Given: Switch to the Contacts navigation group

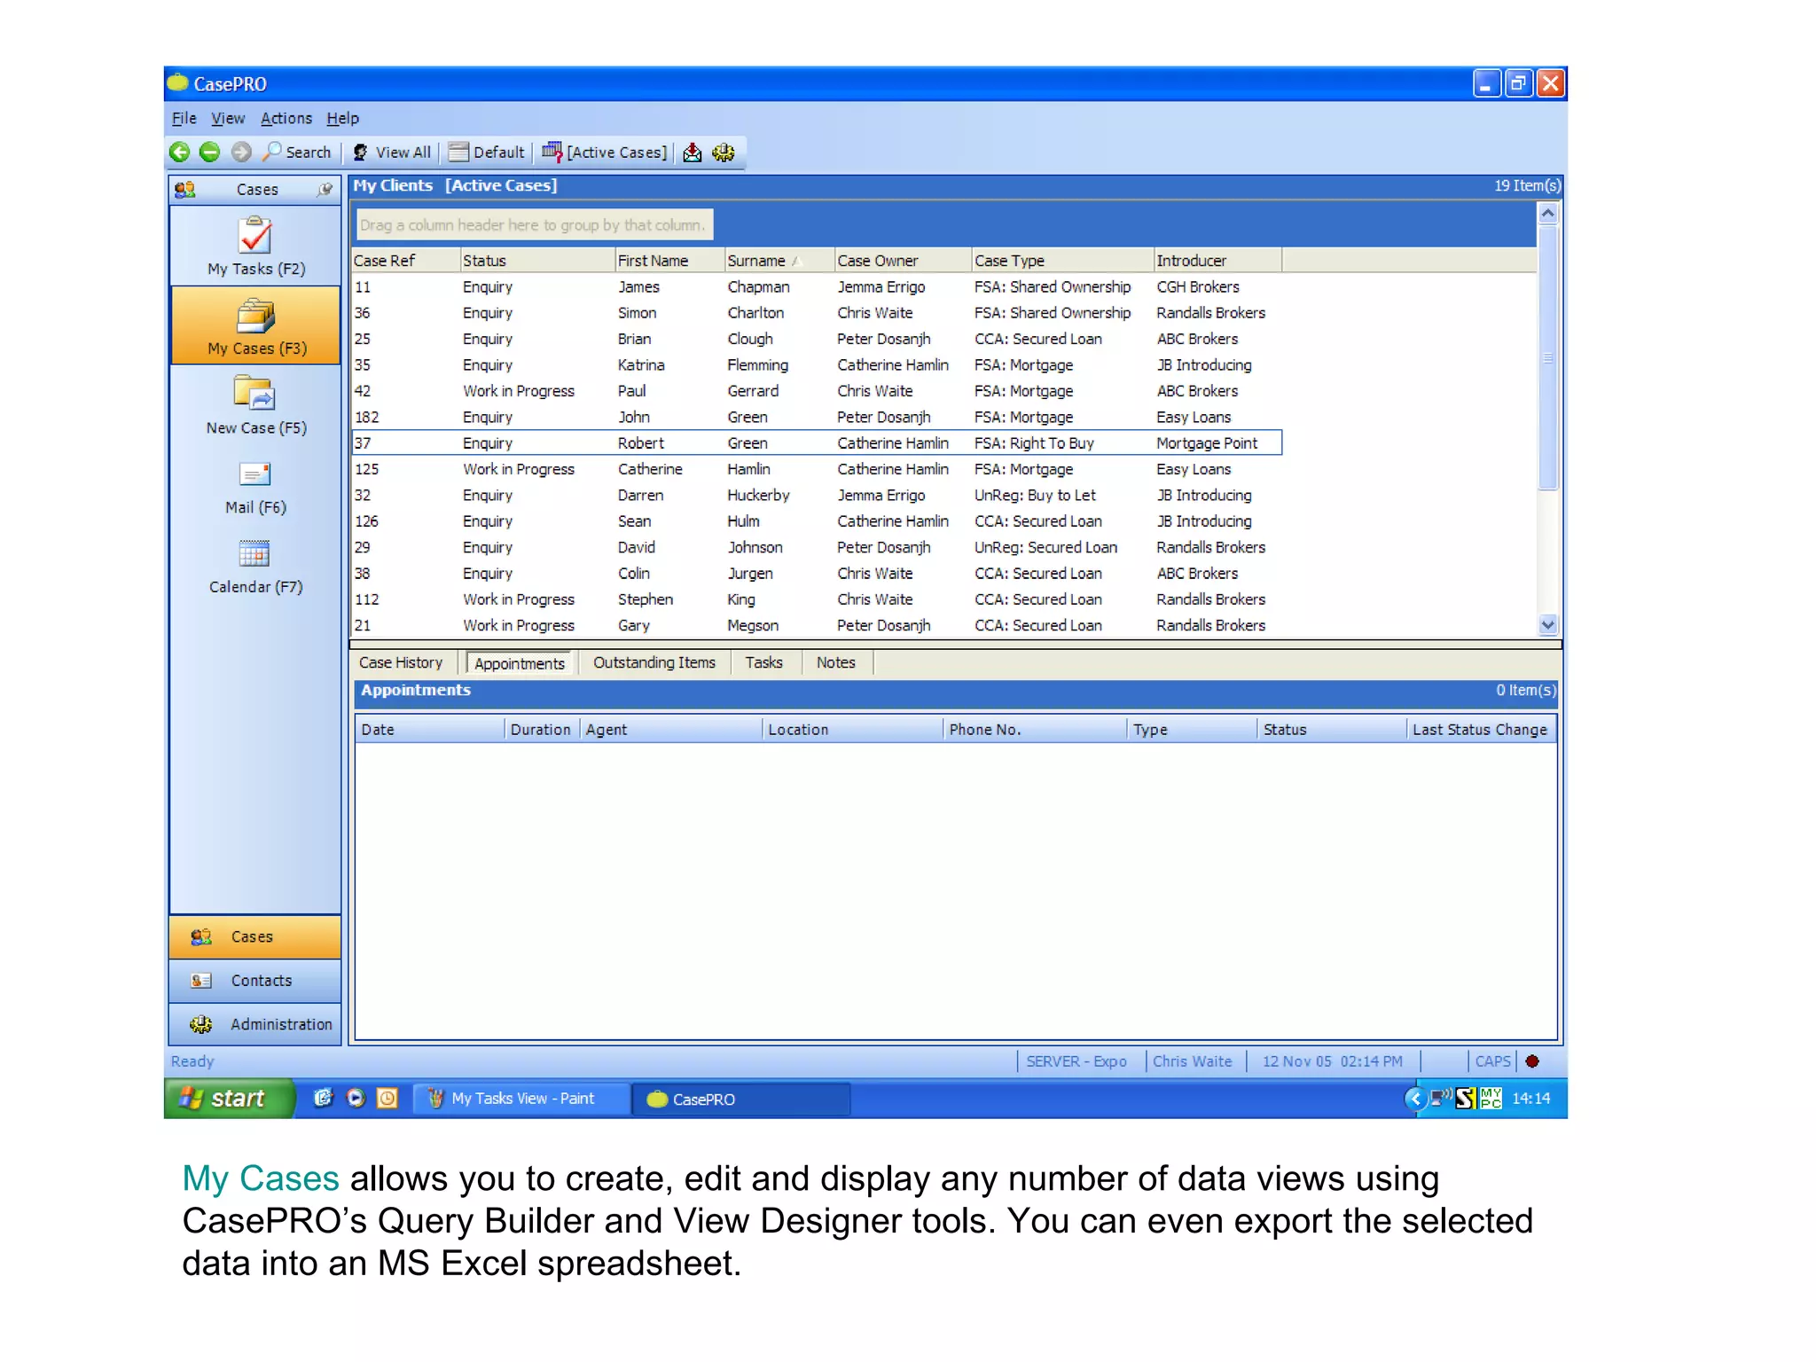Looking at the screenshot, I should 255,981.
